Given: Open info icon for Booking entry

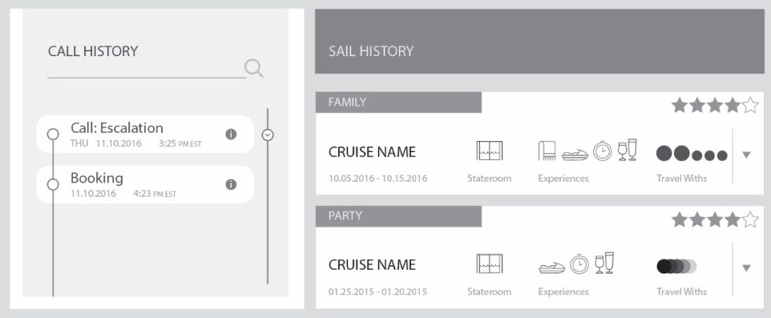Looking at the screenshot, I should coord(231,184).
